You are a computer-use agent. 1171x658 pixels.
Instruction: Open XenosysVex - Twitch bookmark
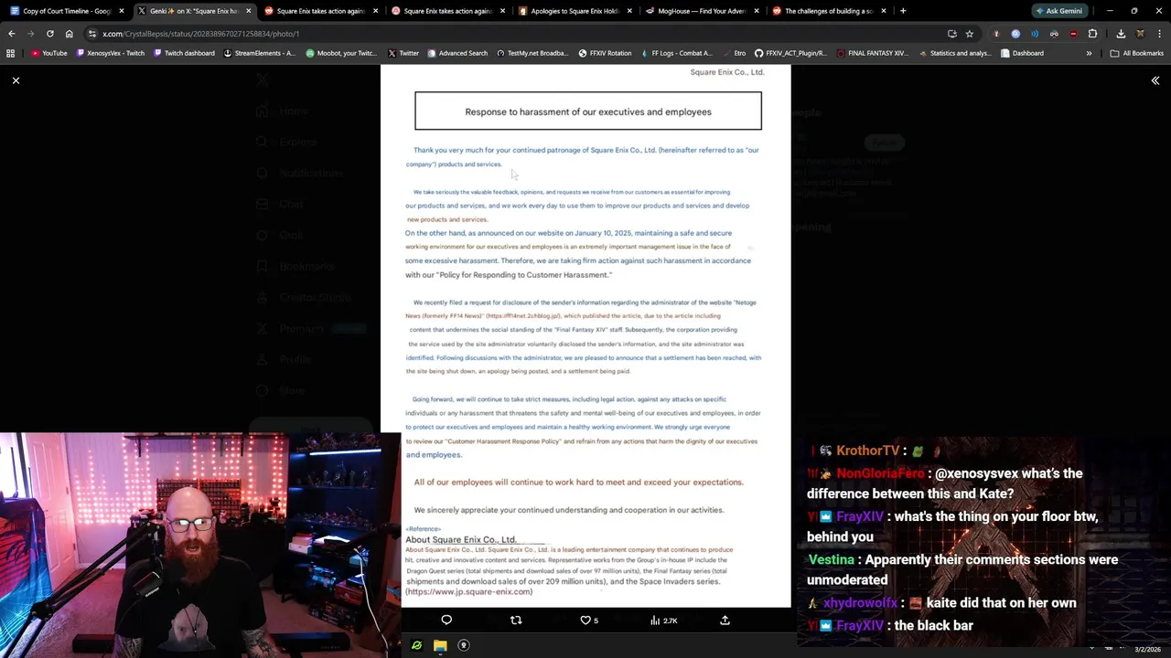click(x=111, y=53)
